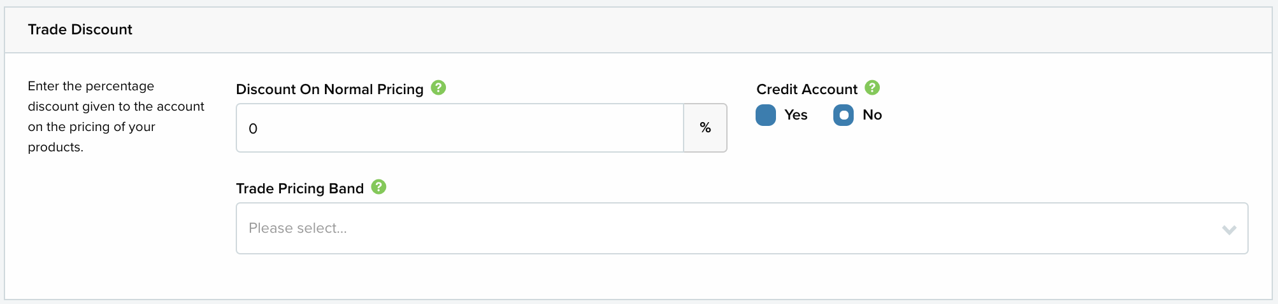Select the No radio for Credit Account

pyautogui.click(x=844, y=115)
